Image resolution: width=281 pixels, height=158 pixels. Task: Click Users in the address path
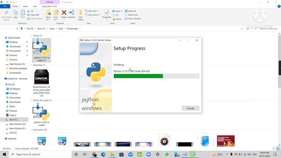pyautogui.click(x=52, y=29)
